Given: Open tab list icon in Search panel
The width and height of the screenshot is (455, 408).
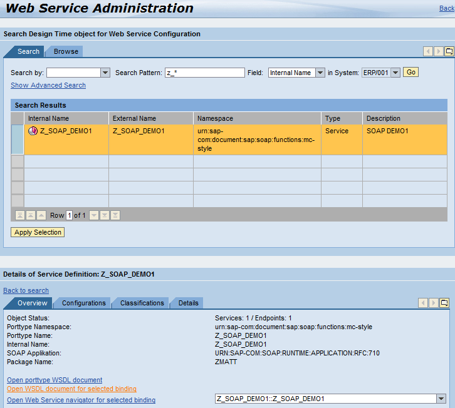Looking at the screenshot, I should [x=449, y=52].
